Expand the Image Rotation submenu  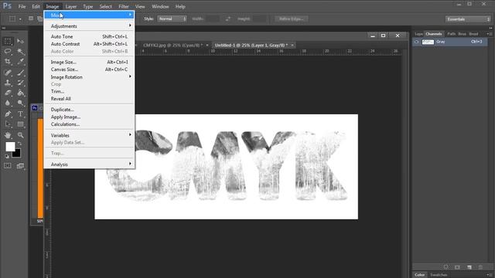click(90, 77)
